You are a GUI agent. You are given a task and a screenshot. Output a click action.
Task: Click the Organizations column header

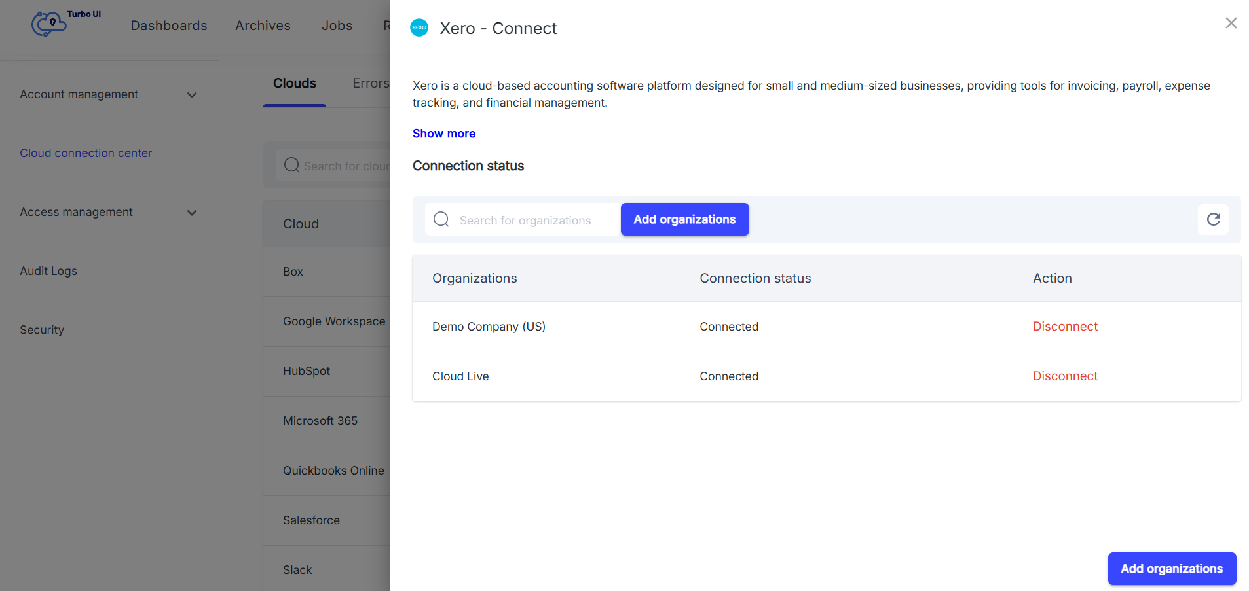pyautogui.click(x=475, y=278)
